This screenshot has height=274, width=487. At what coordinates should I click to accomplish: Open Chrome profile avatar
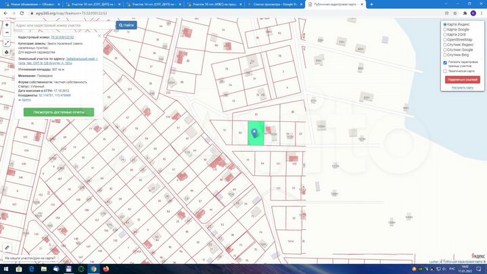pos(473,13)
